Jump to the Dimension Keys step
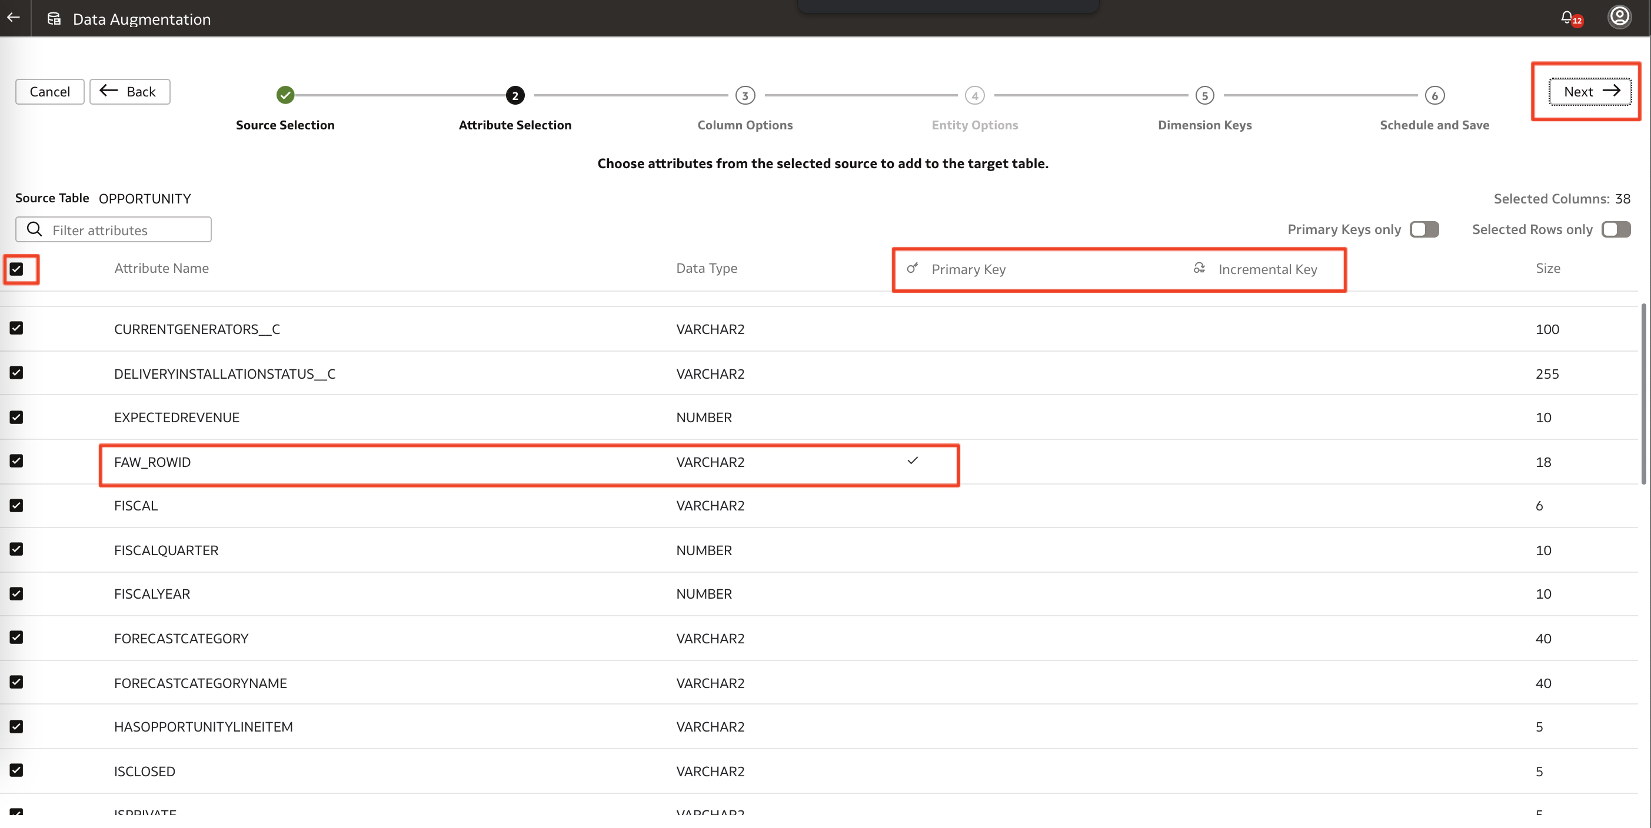This screenshot has width=1651, height=828. (1204, 95)
